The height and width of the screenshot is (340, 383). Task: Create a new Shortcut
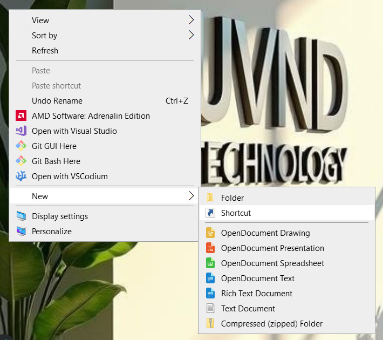(286, 213)
